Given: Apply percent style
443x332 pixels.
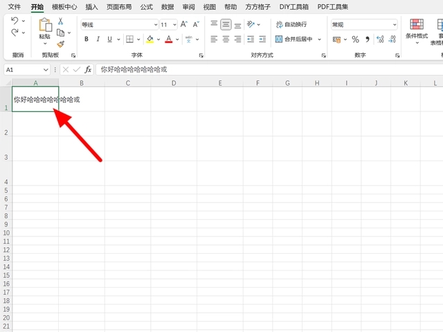Looking at the screenshot, I should coord(355,39).
